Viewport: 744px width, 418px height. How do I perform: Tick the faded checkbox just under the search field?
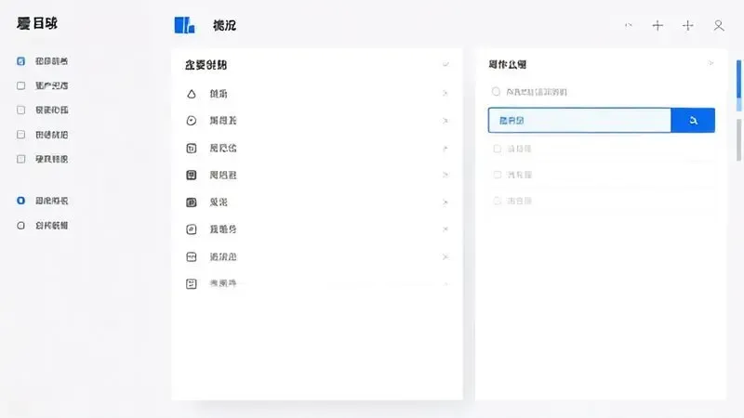pyautogui.click(x=498, y=149)
